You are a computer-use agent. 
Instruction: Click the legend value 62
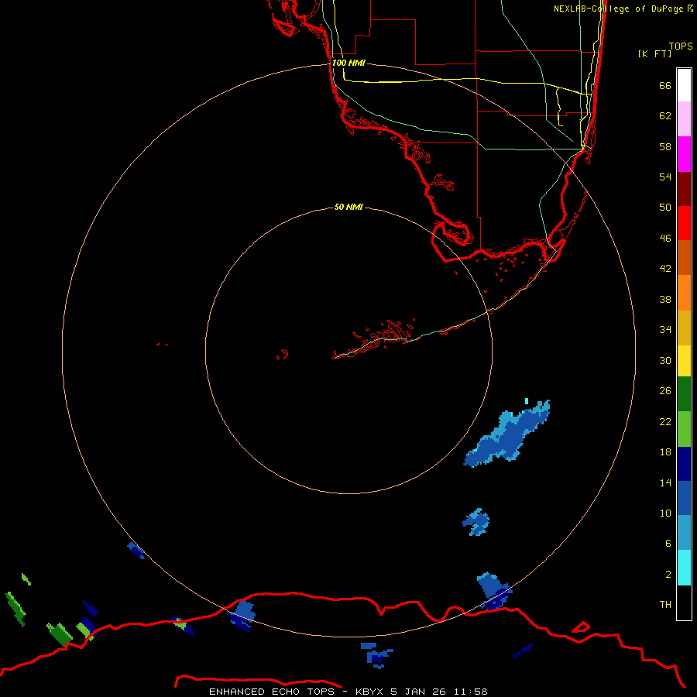point(665,116)
